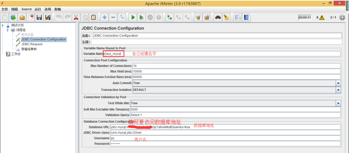Click the Paste clipboard icon
Viewport: 349px width, 153px height.
(94, 17)
